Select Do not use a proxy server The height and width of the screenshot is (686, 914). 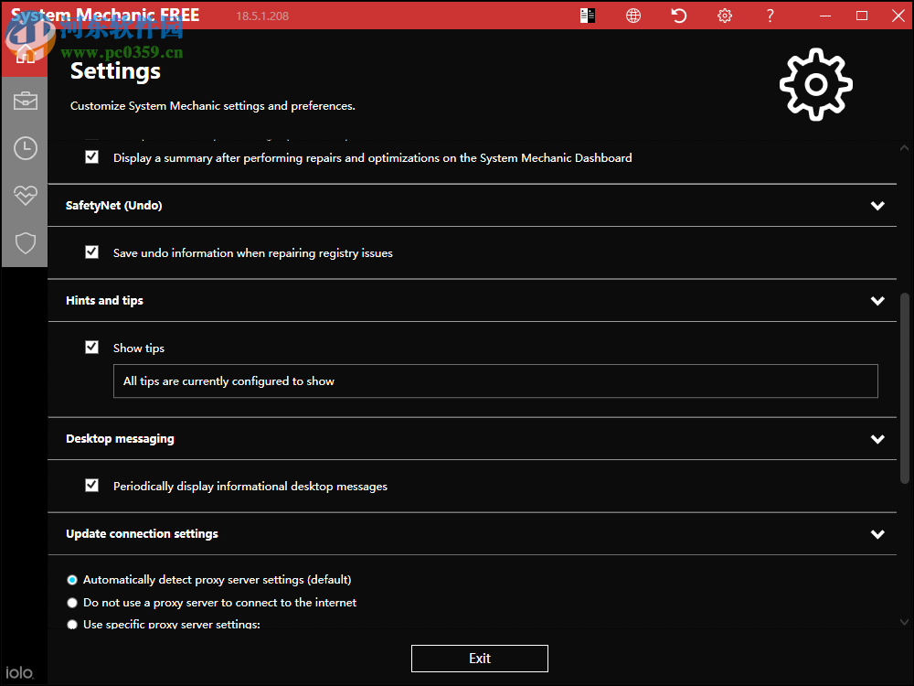(x=72, y=603)
